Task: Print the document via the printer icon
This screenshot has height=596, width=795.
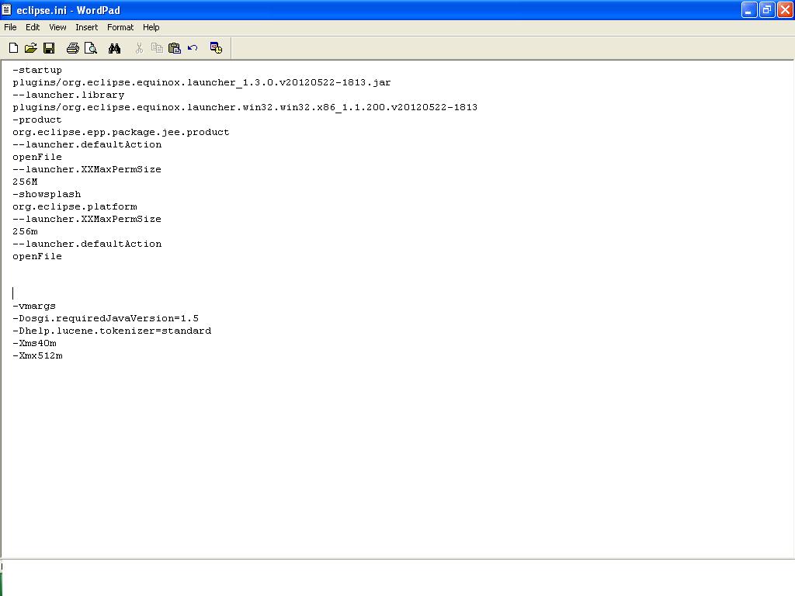Action: 73,48
